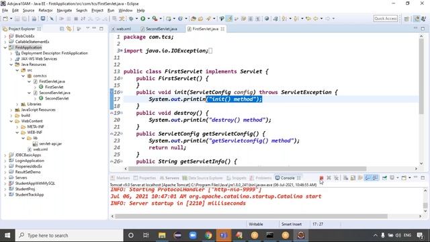Viewport: 430px width, 242px height.
Task: Open File Explorer from the taskbar
Action: (162, 235)
